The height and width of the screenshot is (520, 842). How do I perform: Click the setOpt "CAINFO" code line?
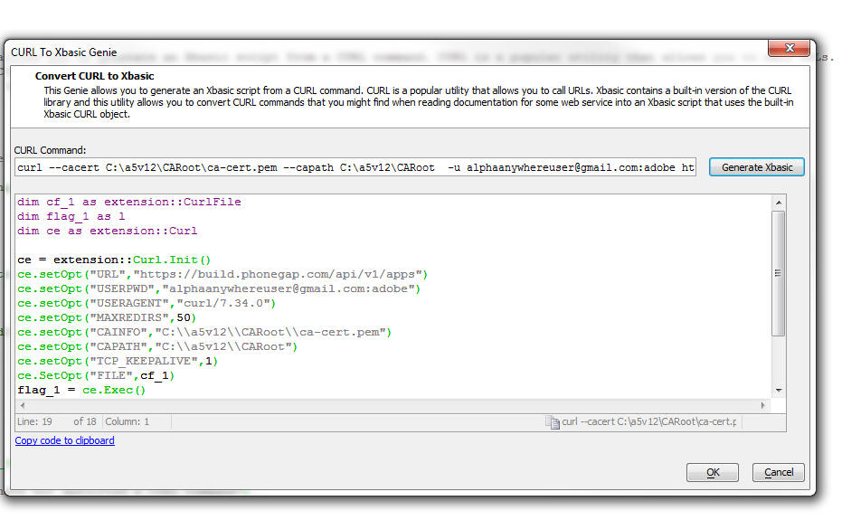204,333
